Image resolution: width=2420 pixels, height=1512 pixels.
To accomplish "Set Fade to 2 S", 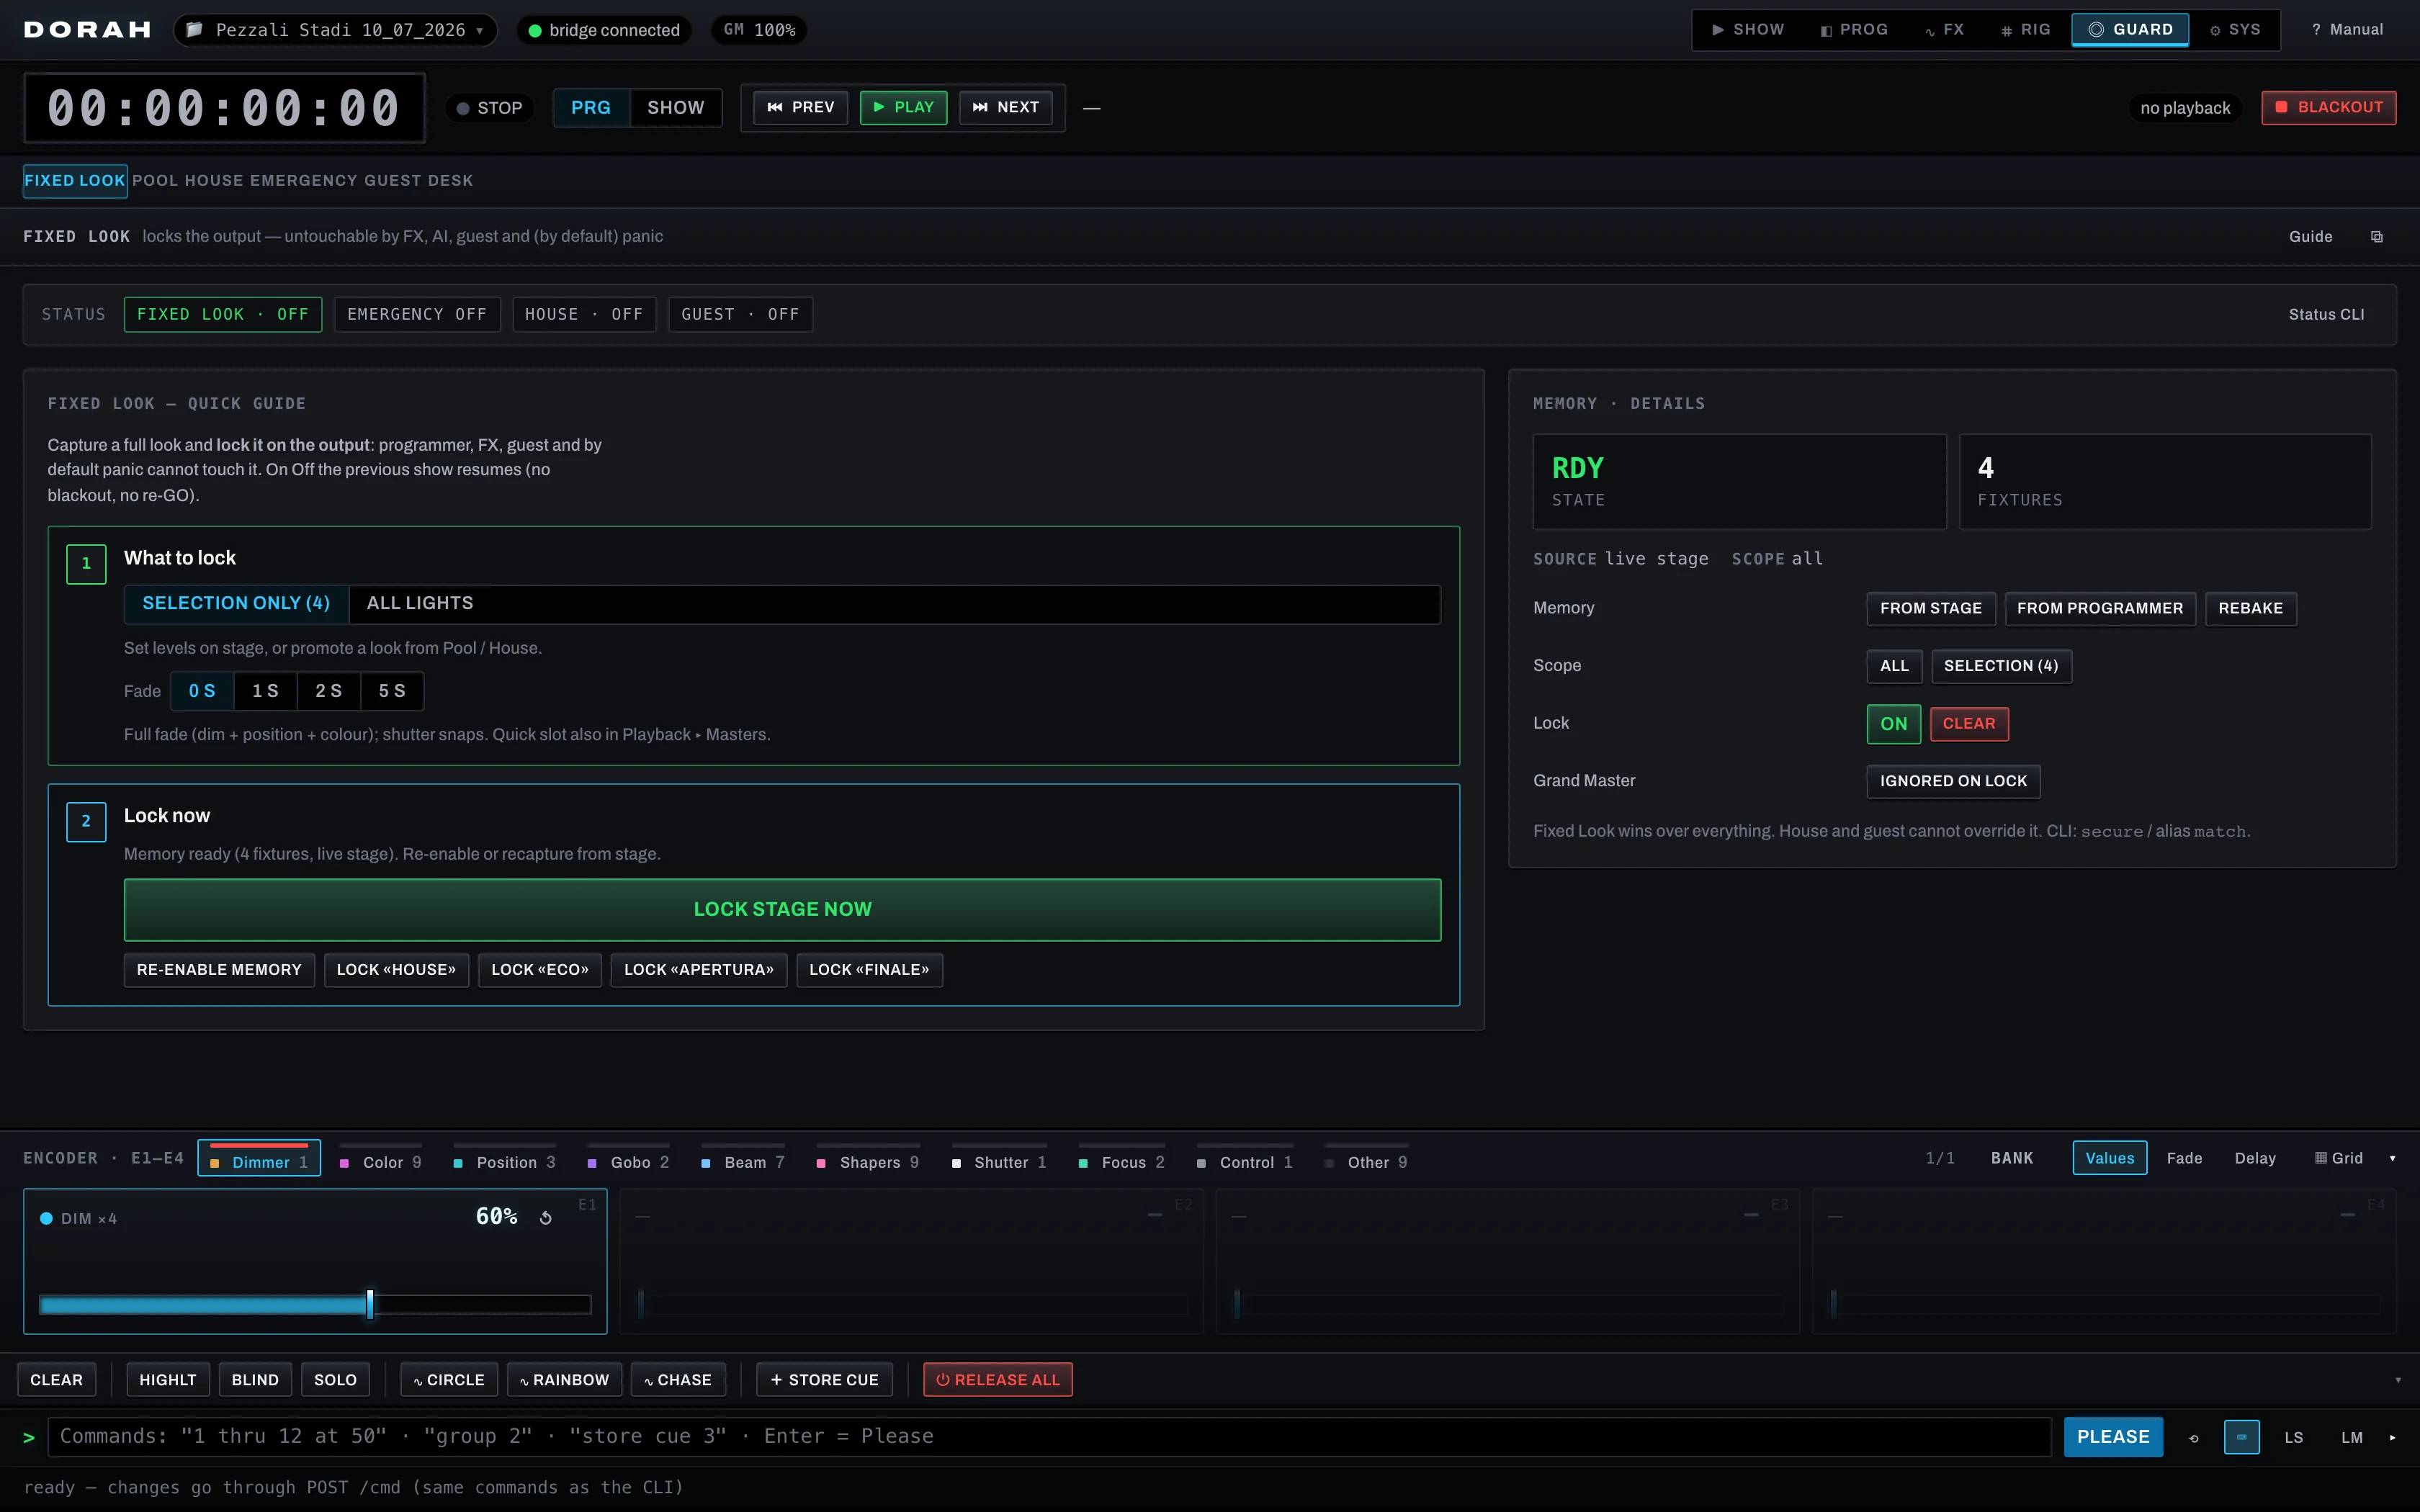I will [x=329, y=692].
